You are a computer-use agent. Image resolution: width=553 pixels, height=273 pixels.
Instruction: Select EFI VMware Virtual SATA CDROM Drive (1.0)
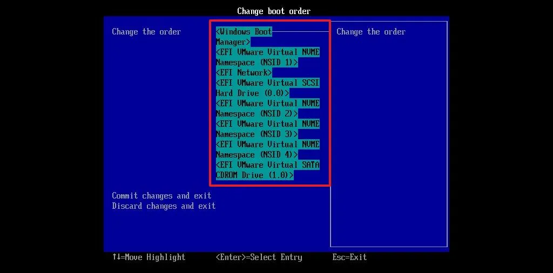click(268, 170)
